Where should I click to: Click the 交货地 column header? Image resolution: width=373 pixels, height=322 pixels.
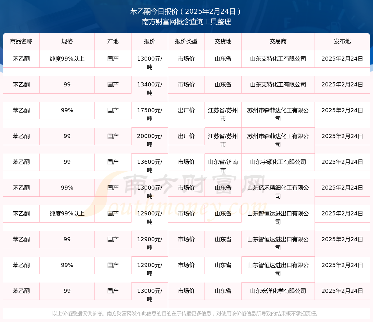coord(223,41)
